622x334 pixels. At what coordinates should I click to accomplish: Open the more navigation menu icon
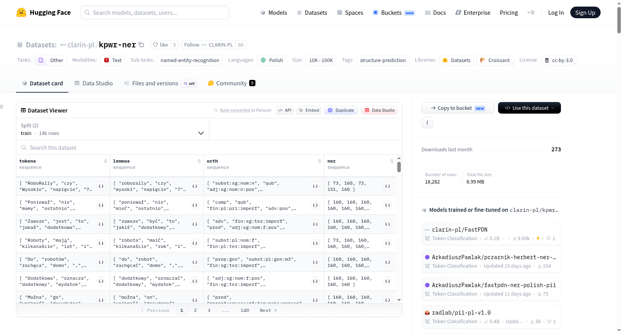click(531, 12)
